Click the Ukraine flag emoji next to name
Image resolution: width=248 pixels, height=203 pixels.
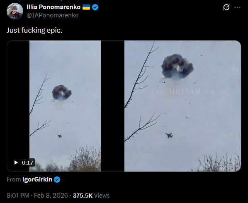(86, 7)
